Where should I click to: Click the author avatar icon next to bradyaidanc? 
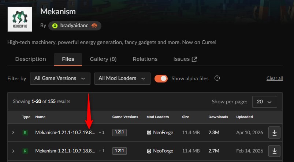coord(55,26)
